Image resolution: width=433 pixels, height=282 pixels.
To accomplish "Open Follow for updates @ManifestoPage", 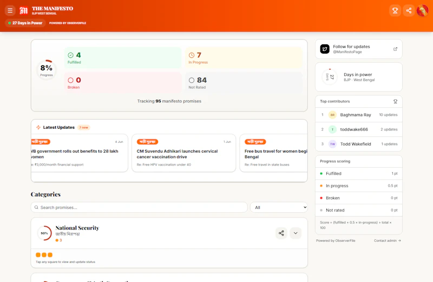I will click(359, 49).
